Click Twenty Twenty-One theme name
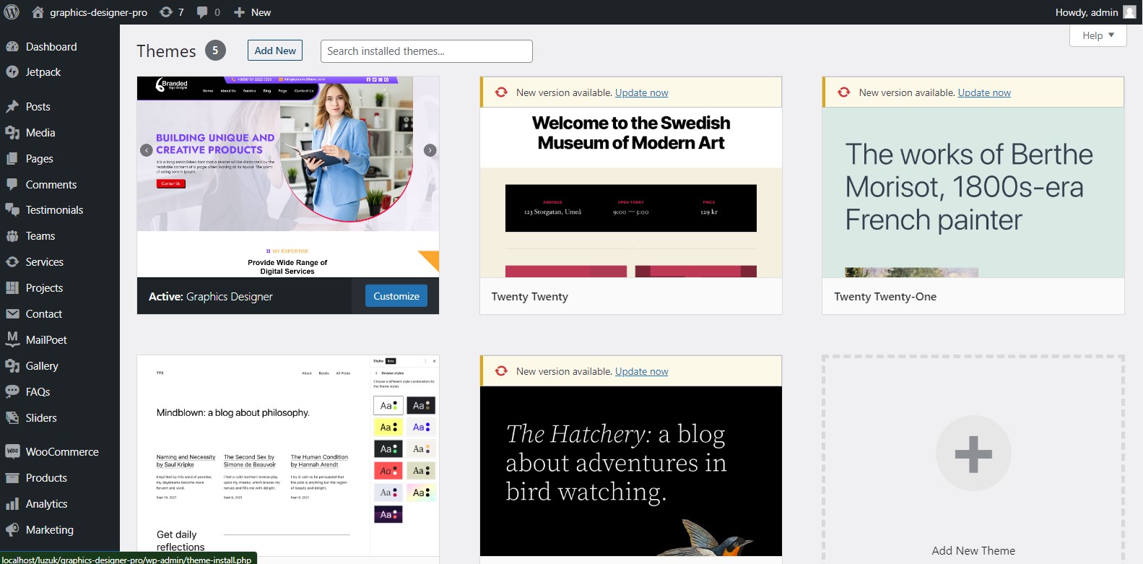Screen dimensions: 1143x564 click(885, 297)
